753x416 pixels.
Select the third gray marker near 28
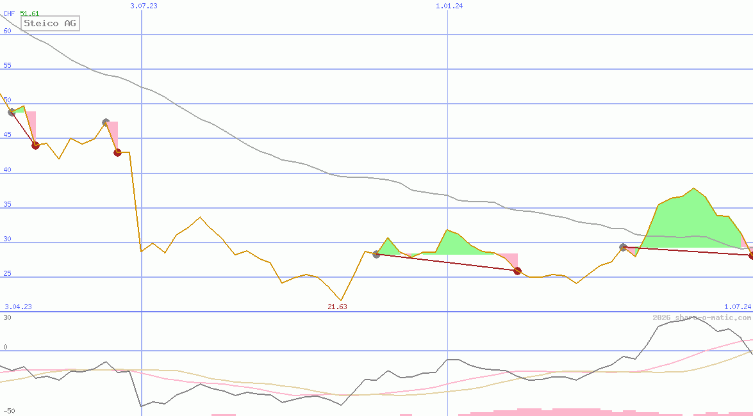[376, 254]
